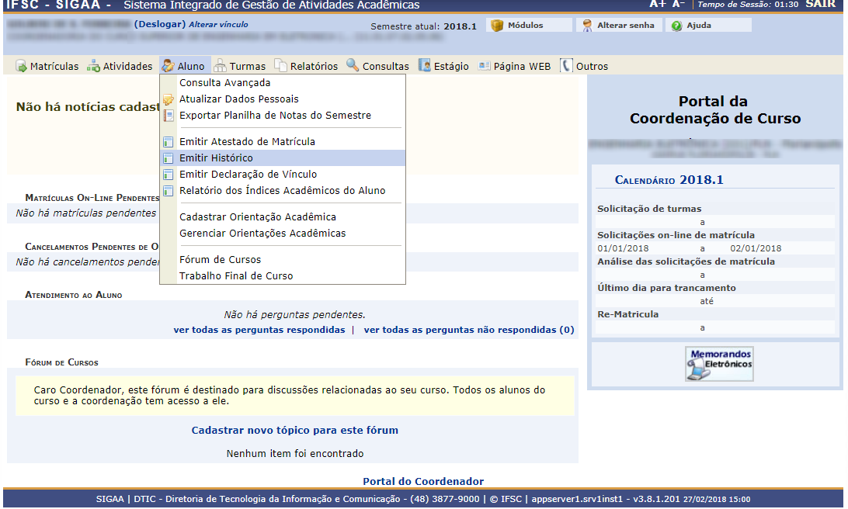Select Relatório dos Índices Acadêmicos do Aluno
Image resolution: width=848 pixels, height=509 pixels.
(283, 190)
